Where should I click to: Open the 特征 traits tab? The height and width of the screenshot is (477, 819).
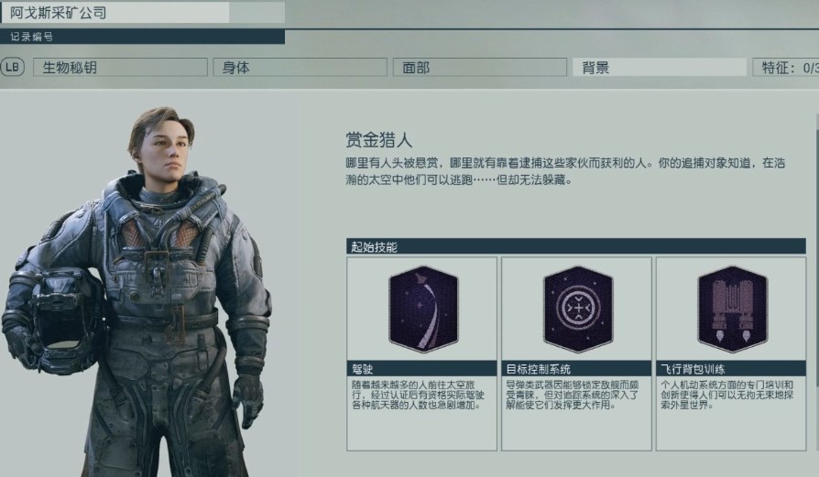tap(786, 68)
